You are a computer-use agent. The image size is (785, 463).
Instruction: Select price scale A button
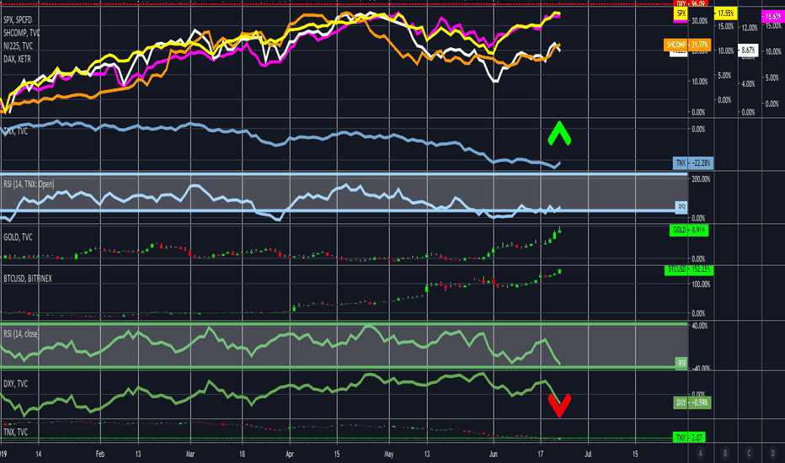(x=701, y=454)
